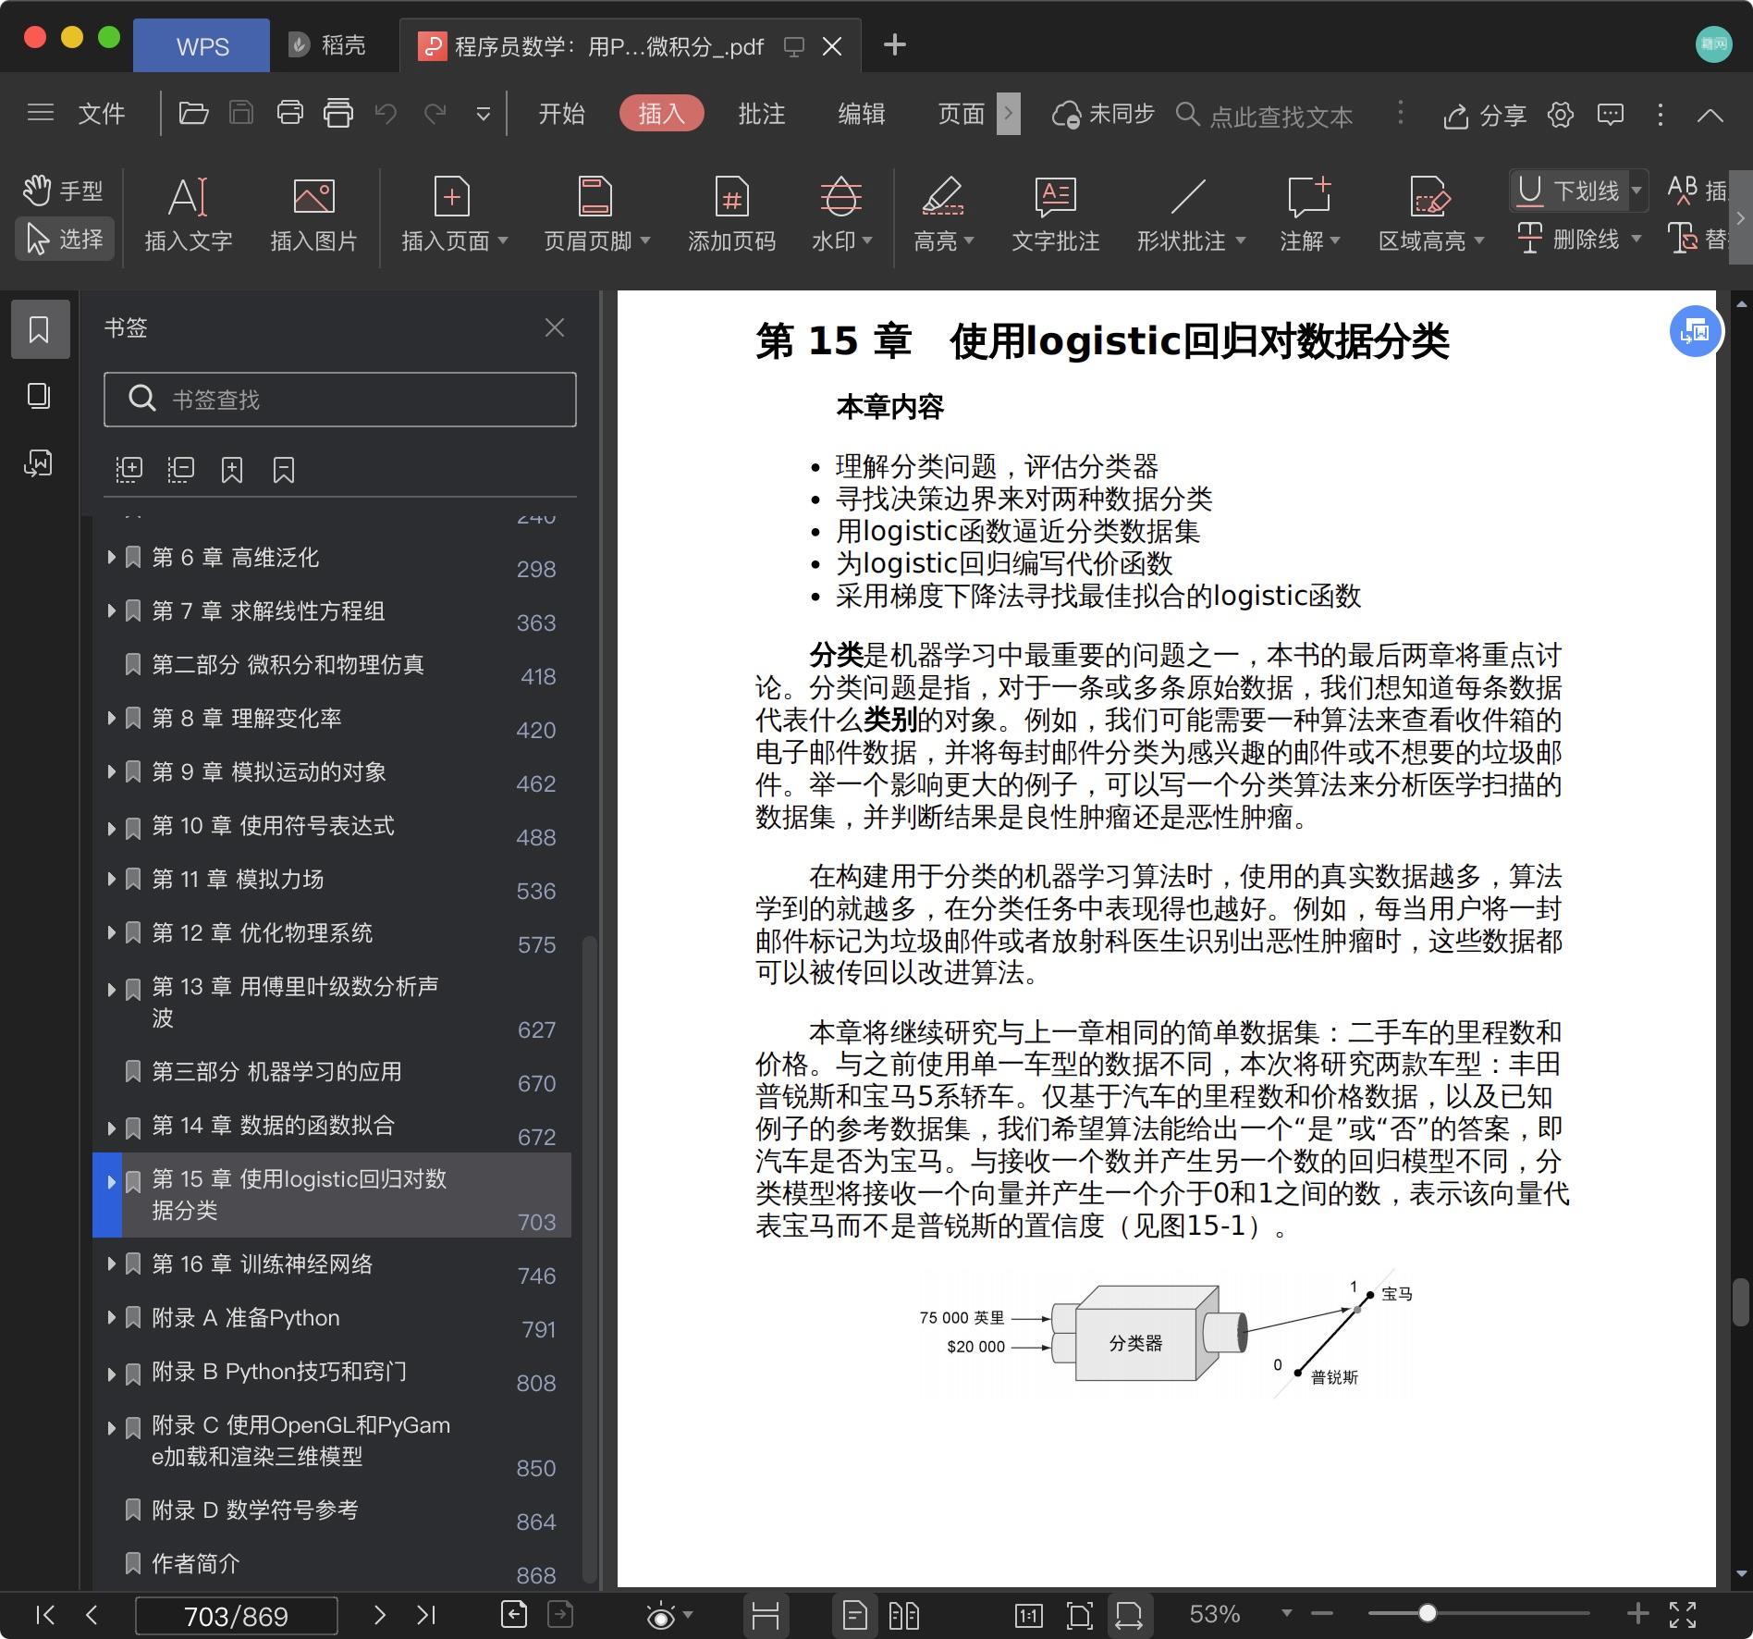Activate the Select tool
This screenshot has width=1753, height=1639.
[65, 239]
